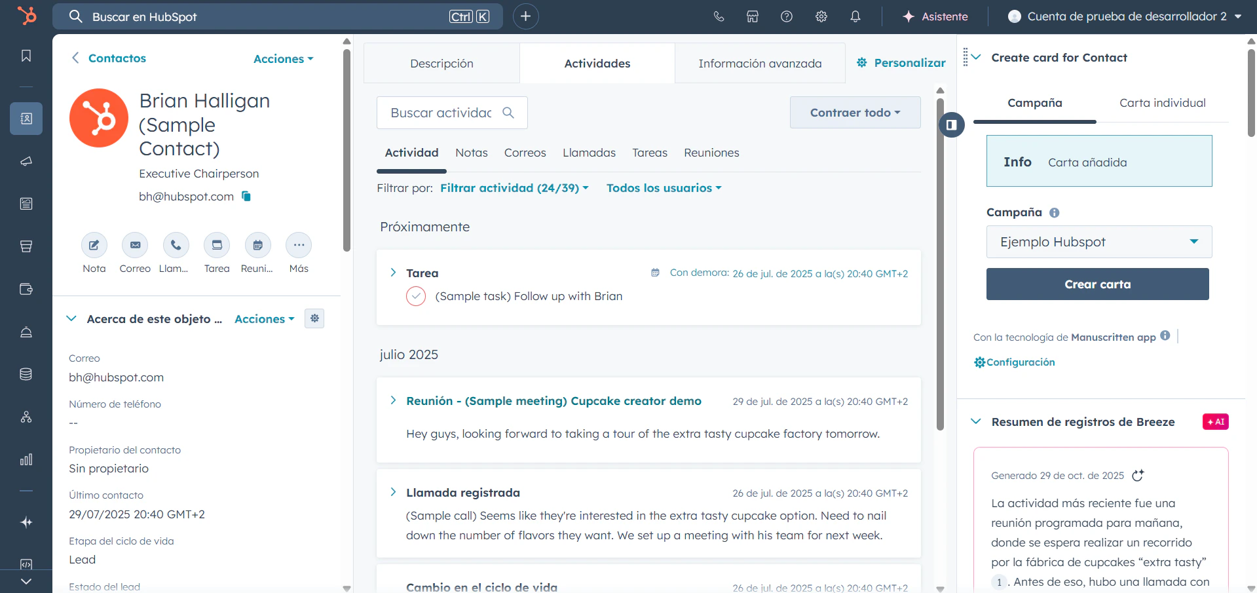The width and height of the screenshot is (1257, 593).
Task: Open the Automation workflows sidebar icon
Action: 26,417
